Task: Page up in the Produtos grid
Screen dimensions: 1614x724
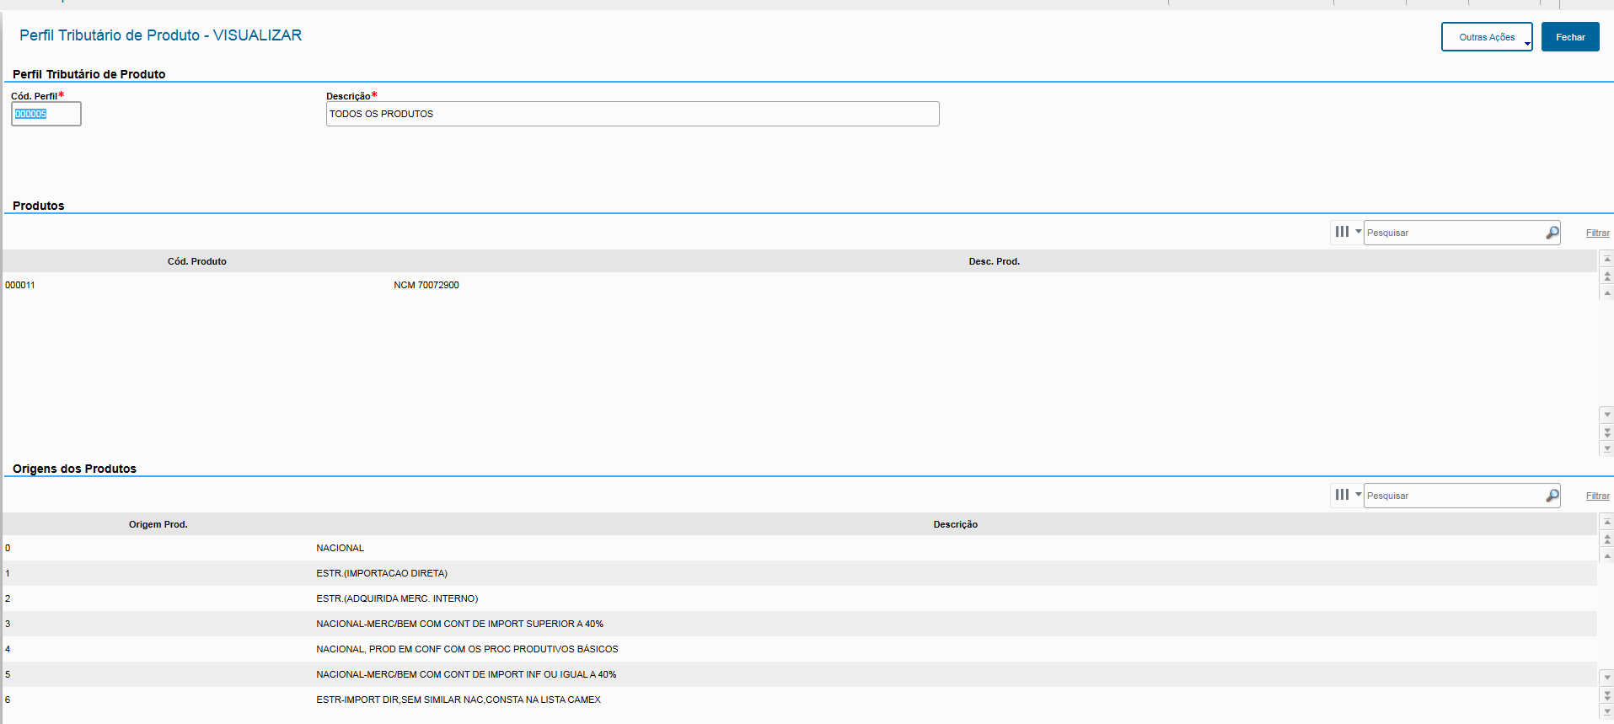Action: 1607,276
